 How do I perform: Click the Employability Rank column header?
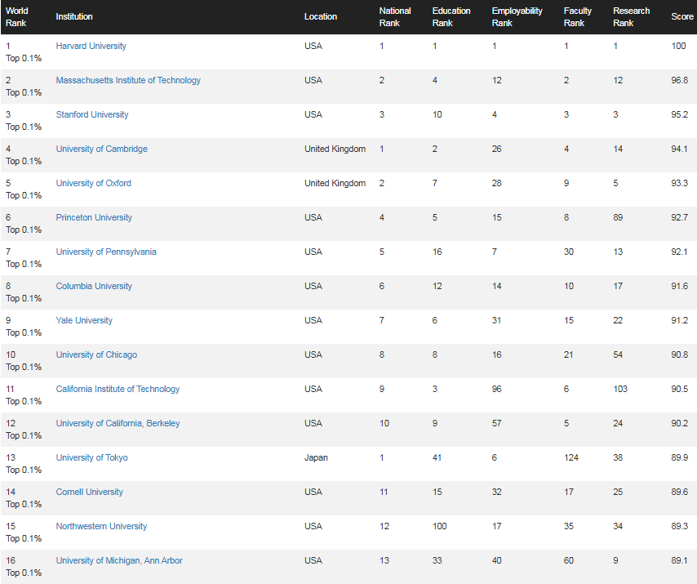click(517, 17)
